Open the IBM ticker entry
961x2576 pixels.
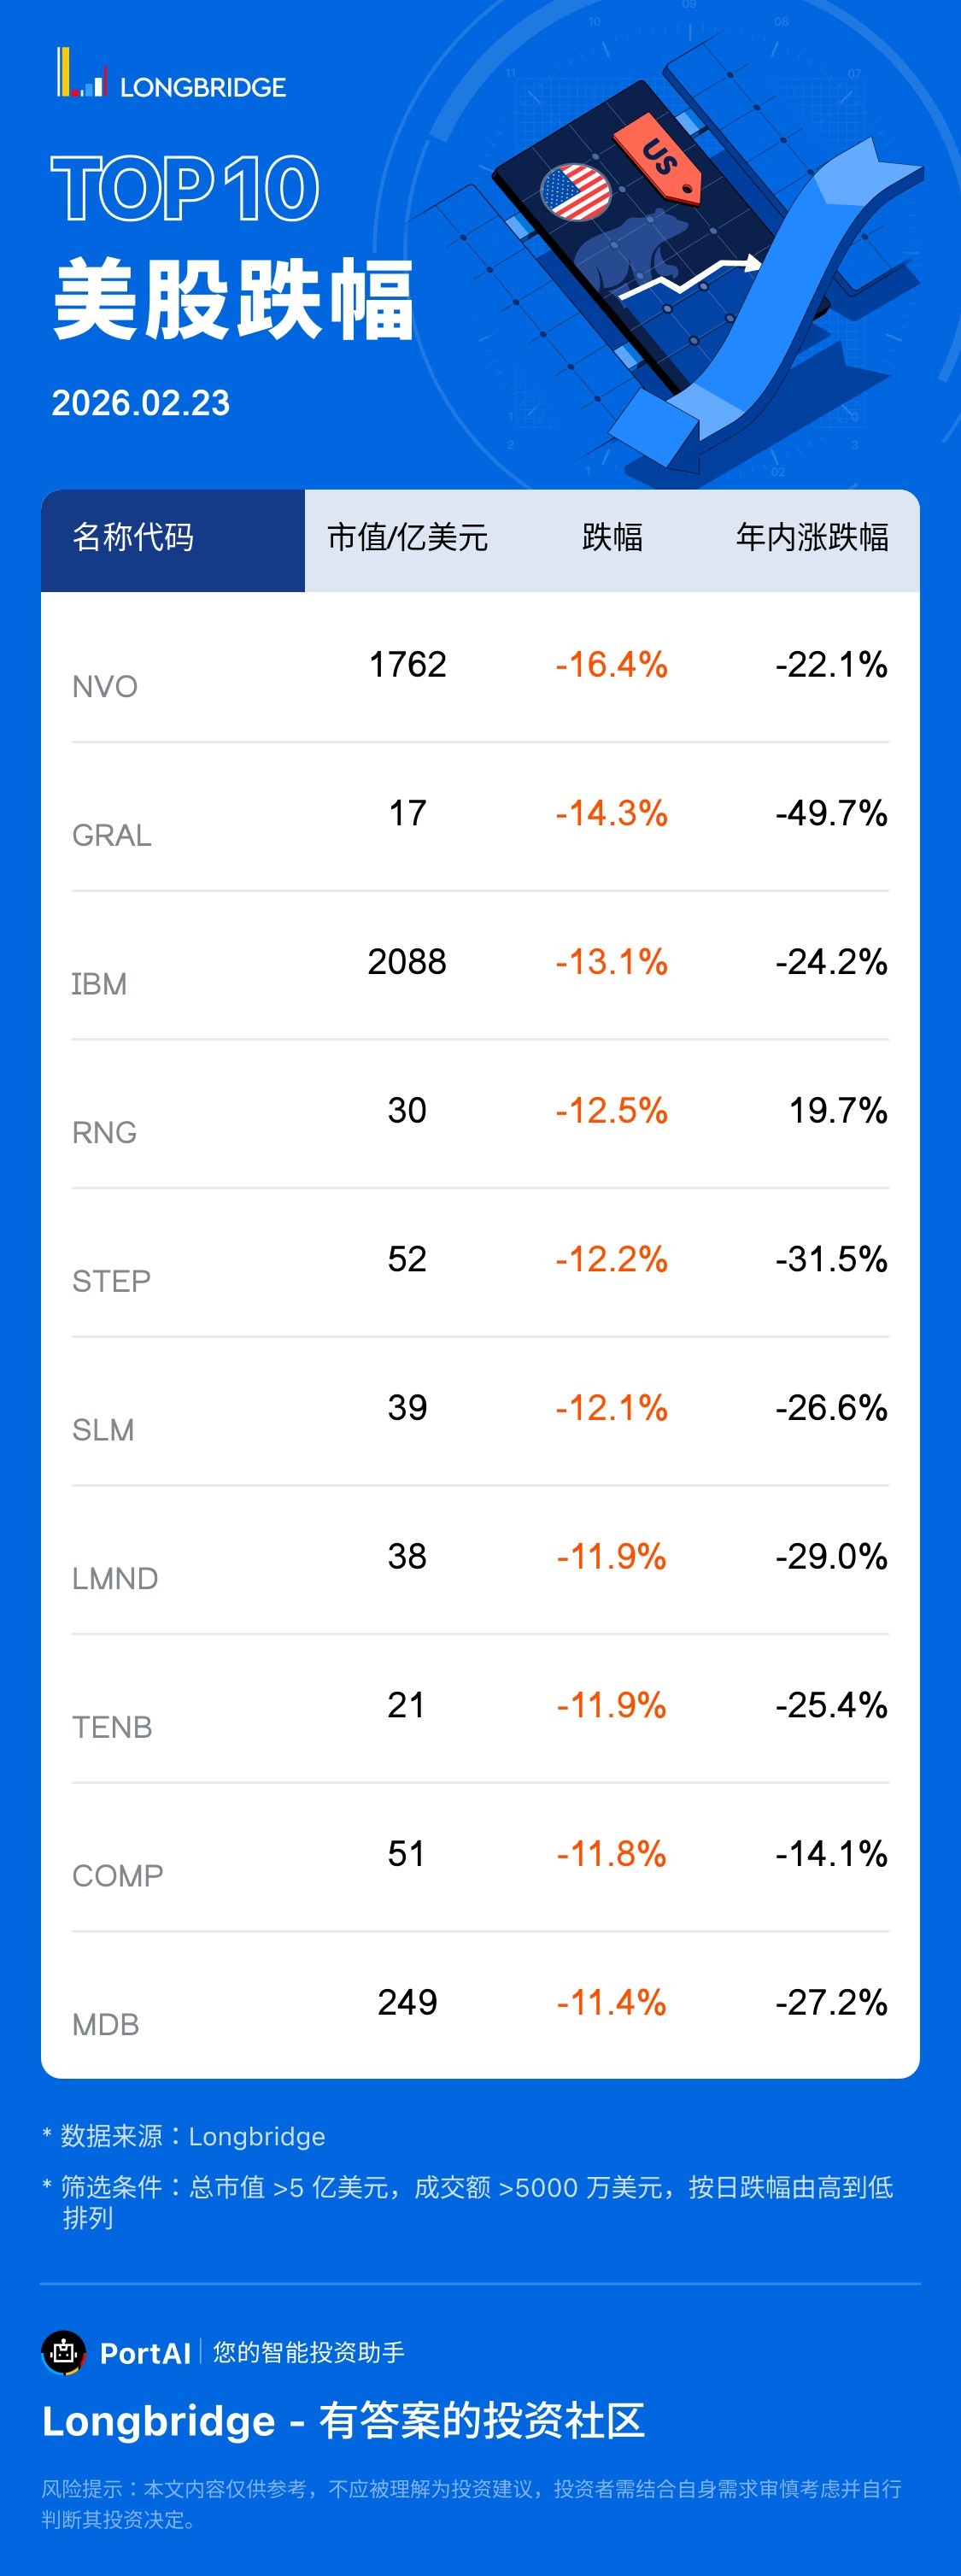99,984
